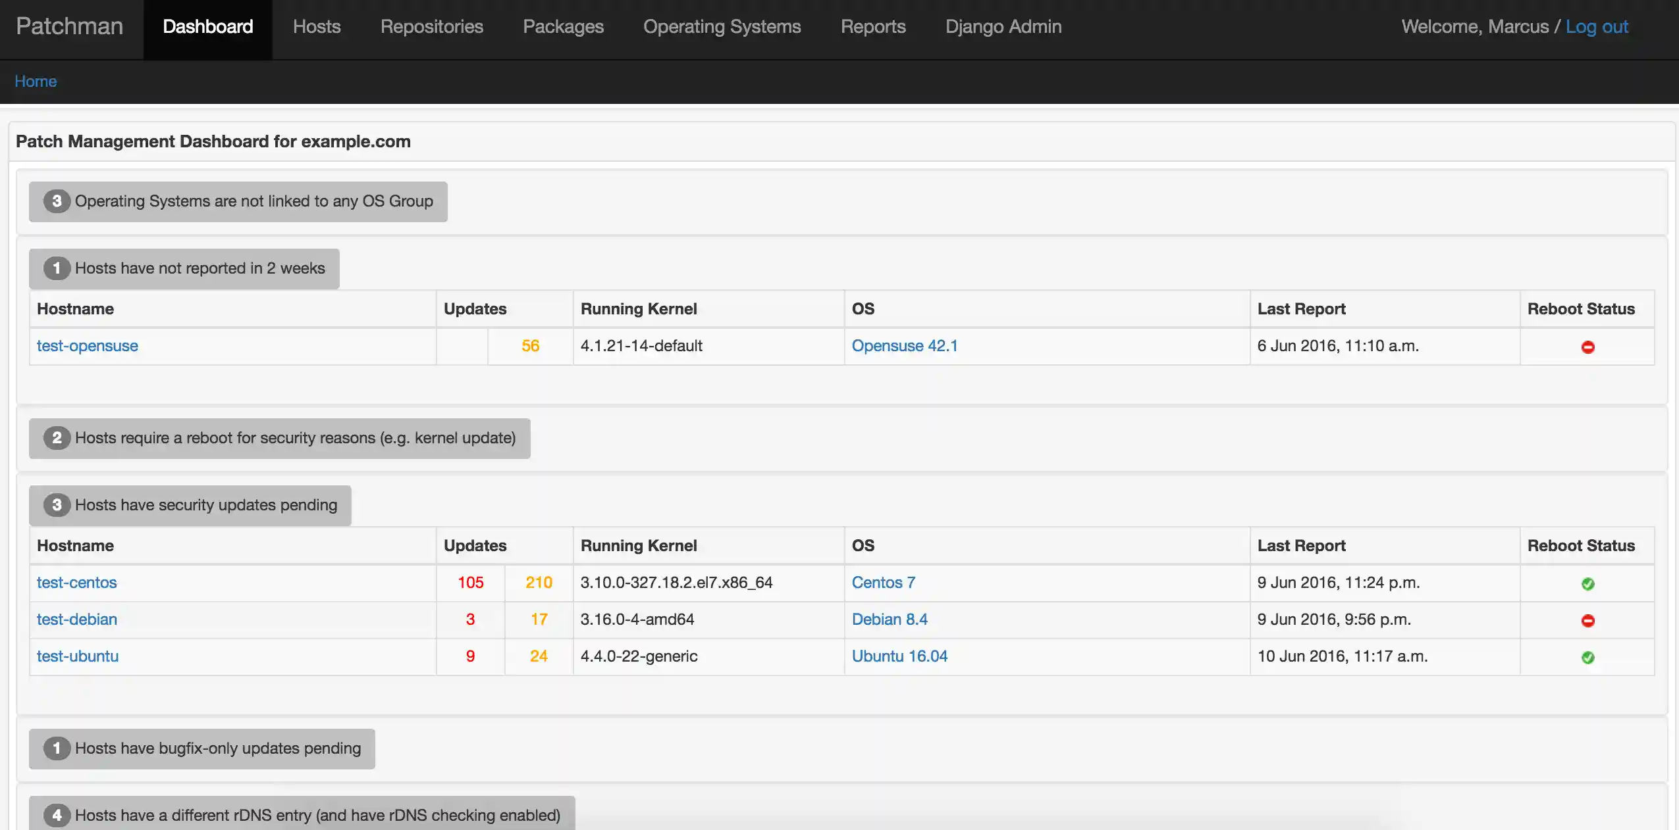Screen dimensions: 1679x830
Task: Click green reboot status icon for test-centos
Action: (1587, 583)
